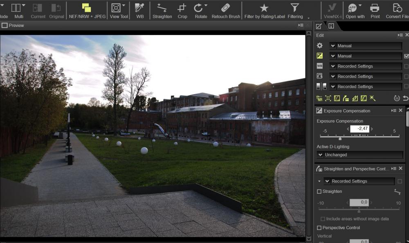Tick the white balance Recorded Settings checkbox
The height and width of the screenshot is (243, 409).
coord(406,66)
